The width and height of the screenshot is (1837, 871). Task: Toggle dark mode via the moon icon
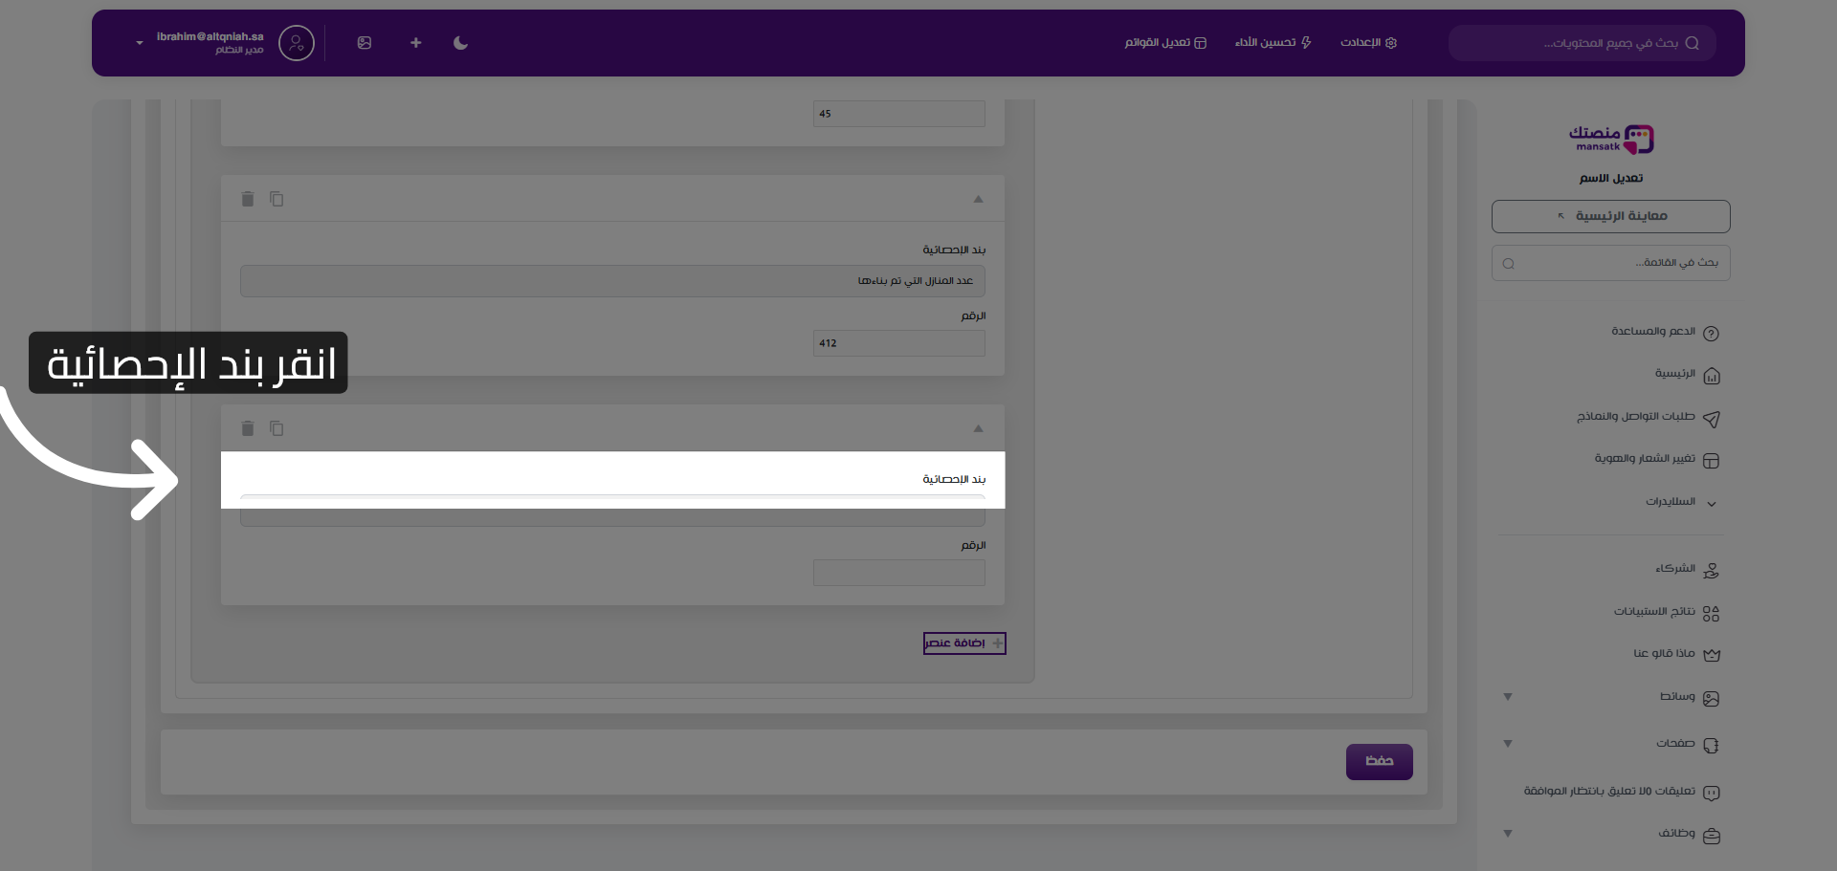(x=460, y=43)
